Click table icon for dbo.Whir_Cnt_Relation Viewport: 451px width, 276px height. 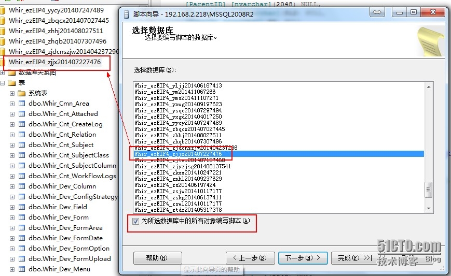point(22,135)
